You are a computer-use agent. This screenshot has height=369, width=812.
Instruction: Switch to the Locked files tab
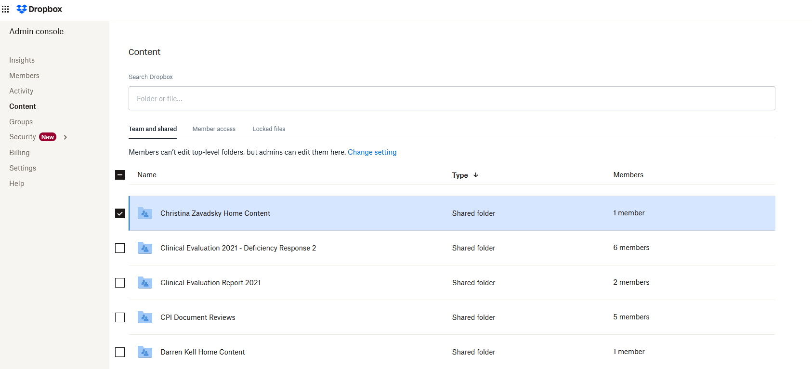click(x=269, y=129)
